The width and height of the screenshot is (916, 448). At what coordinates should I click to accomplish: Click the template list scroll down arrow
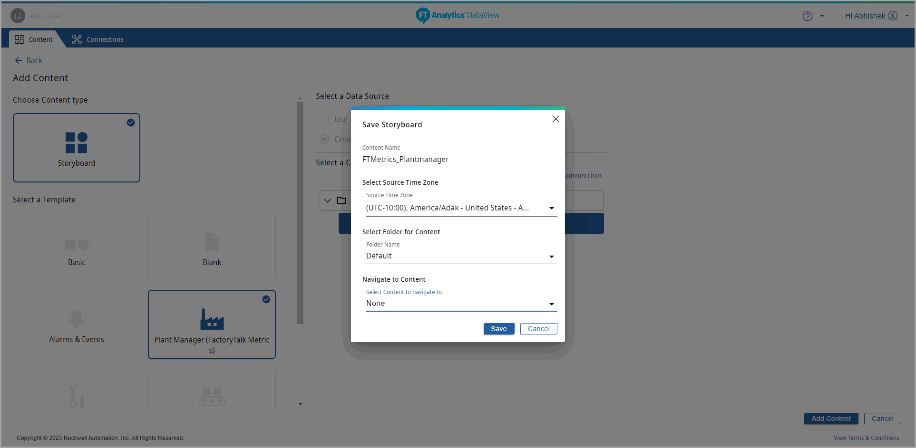(x=300, y=404)
